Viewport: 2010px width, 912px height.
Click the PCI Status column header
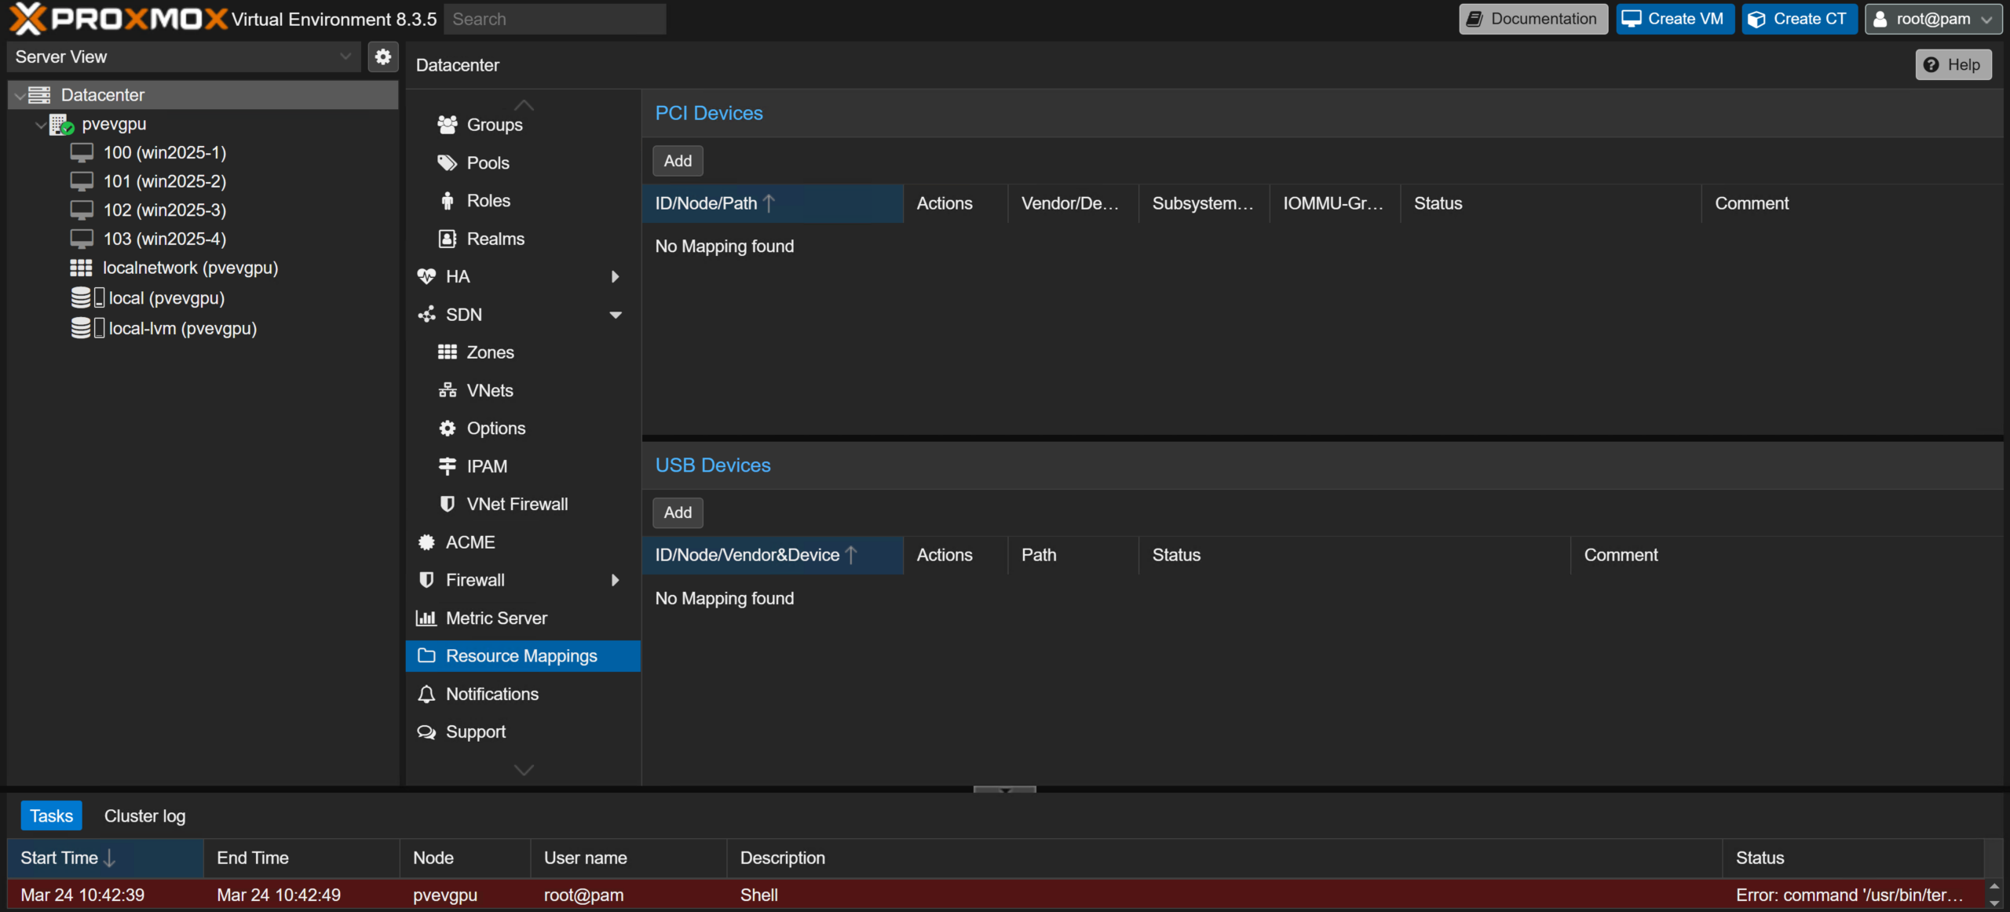point(1551,203)
